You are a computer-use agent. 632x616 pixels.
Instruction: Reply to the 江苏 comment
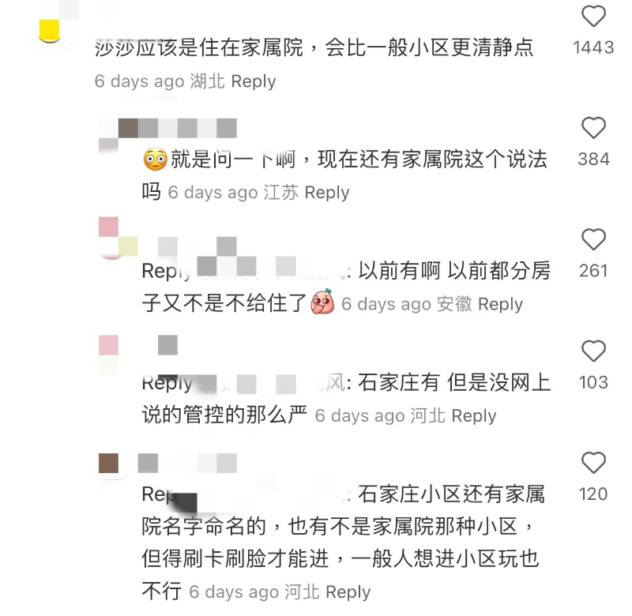click(x=327, y=193)
